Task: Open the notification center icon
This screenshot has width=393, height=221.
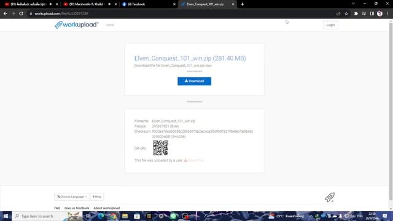Action: click(x=385, y=216)
